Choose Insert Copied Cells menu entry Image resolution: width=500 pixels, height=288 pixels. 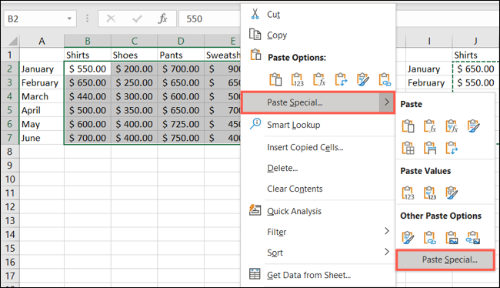click(305, 148)
